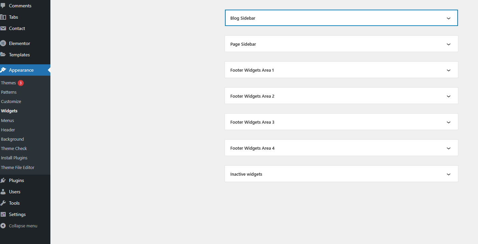Image resolution: width=478 pixels, height=244 pixels.
Task: Expand the Blog Sidebar chevron
Action: 448,18
